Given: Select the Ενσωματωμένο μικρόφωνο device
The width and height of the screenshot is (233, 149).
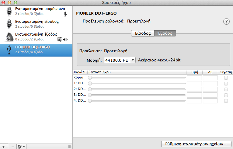Looking at the screenshot, I should pyautogui.click(x=36, y=11).
